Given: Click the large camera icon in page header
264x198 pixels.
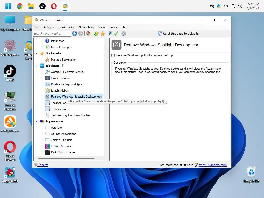Looking at the screenshot, I should coord(117,45).
